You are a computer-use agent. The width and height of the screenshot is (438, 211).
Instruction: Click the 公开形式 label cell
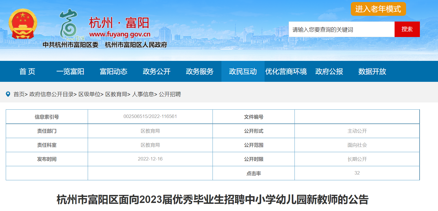tap(254, 131)
